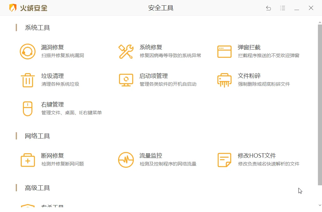Click the 火绒安全 brand name text
This screenshot has height=212, width=322.
34,8
